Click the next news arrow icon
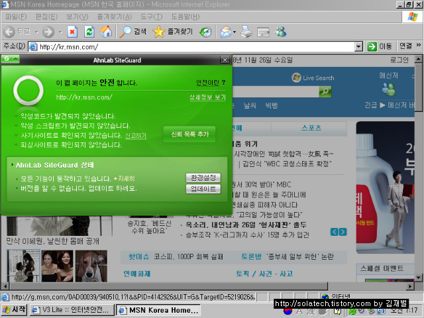 point(343,232)
